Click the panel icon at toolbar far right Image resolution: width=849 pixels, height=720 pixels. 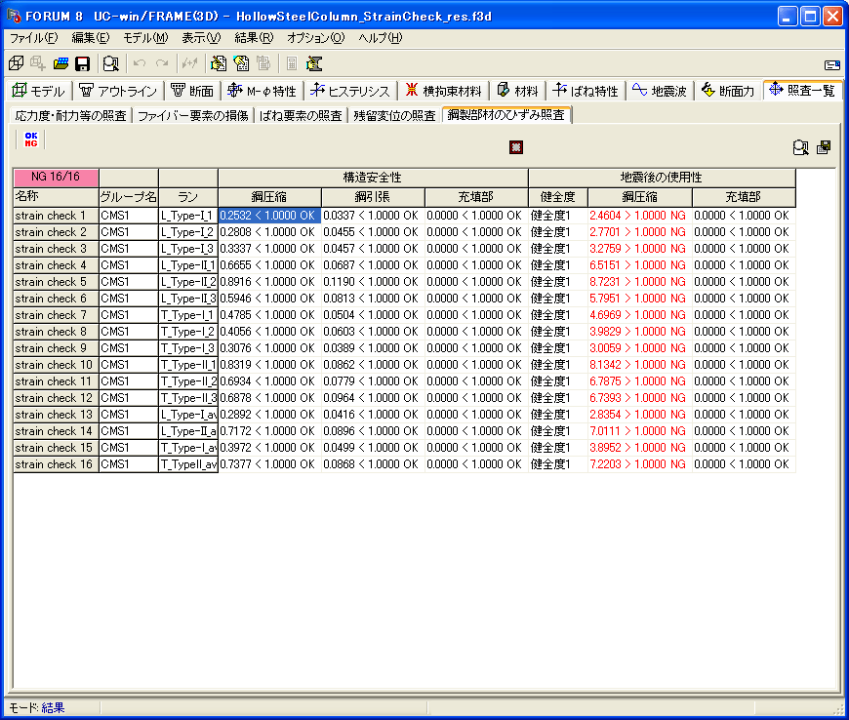831,64
